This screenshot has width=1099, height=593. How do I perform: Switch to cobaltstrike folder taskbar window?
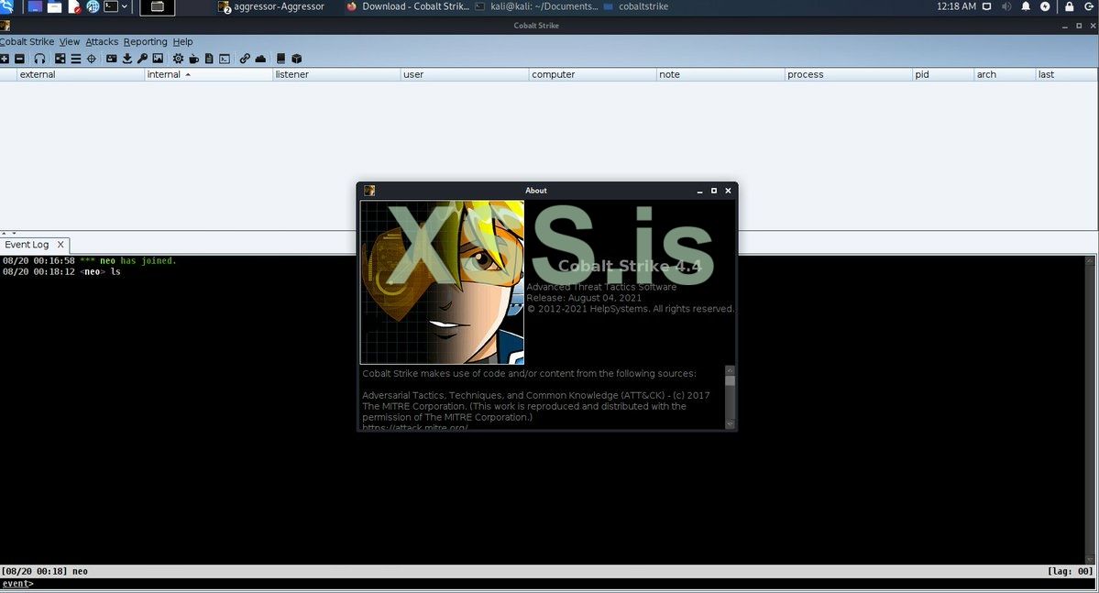pyautogui.click(x=636, y=7)
